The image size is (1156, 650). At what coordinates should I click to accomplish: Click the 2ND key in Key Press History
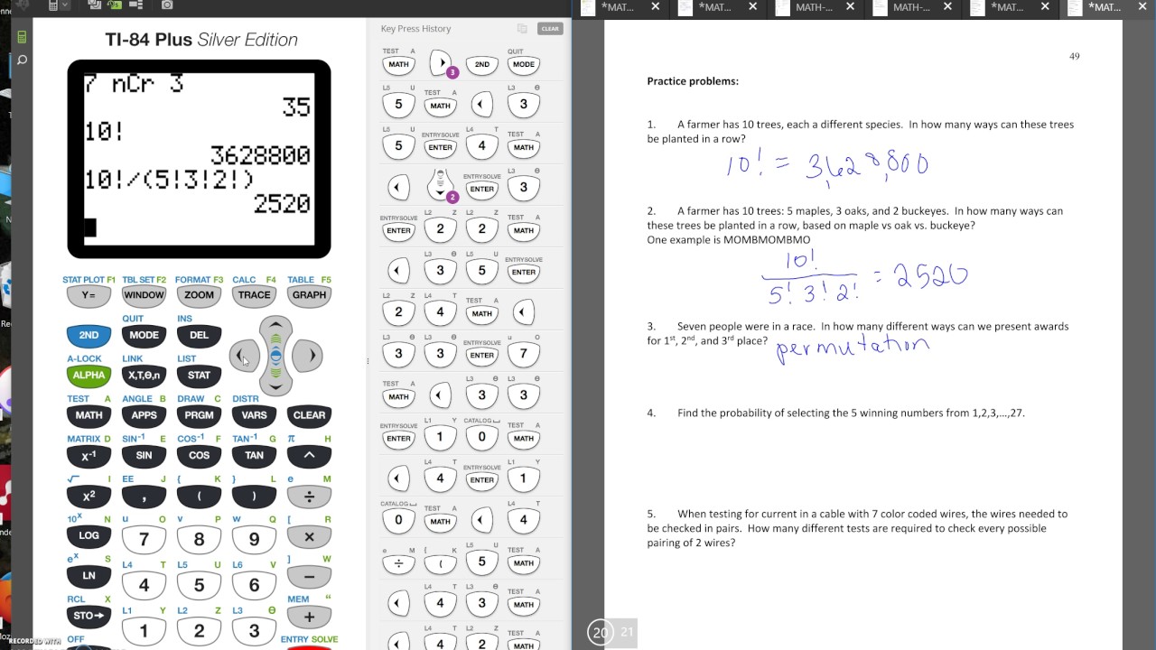(x=482, y=64)
